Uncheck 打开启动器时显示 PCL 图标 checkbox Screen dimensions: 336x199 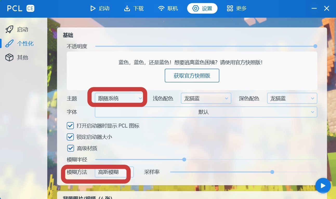coord(70,126)
